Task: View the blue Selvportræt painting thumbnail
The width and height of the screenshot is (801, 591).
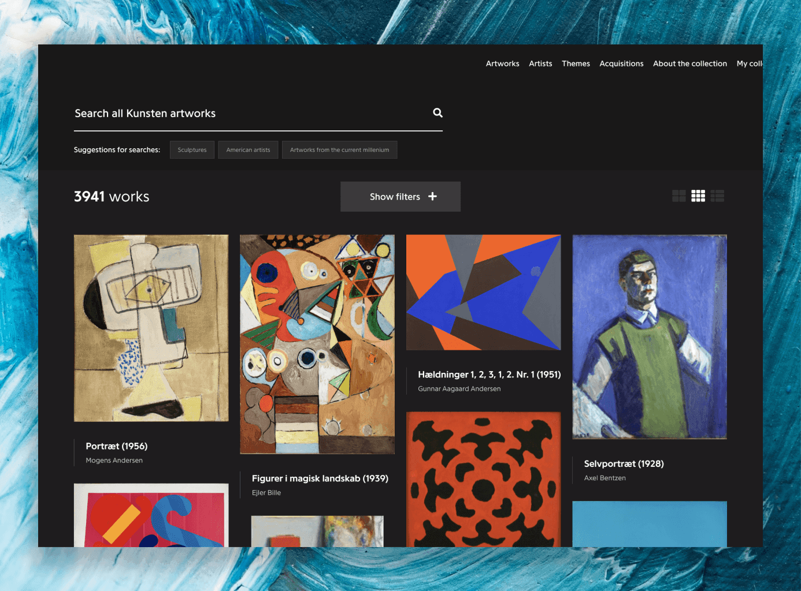Action: pyautogui.click(x=650, y=336)
